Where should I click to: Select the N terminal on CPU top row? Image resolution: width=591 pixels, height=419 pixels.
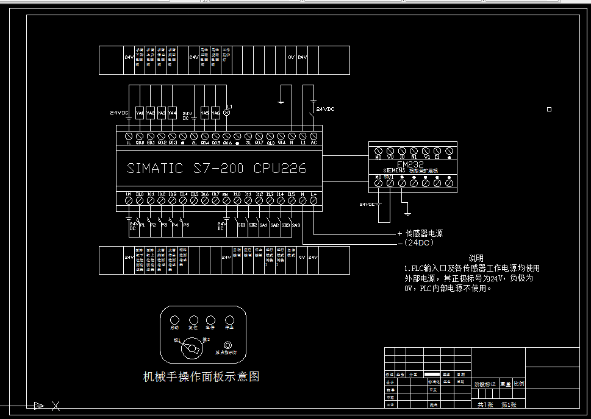292,136
